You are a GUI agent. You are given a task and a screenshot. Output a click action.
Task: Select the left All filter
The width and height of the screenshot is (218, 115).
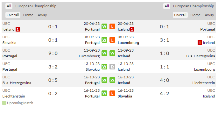click(x=9, y=6)
